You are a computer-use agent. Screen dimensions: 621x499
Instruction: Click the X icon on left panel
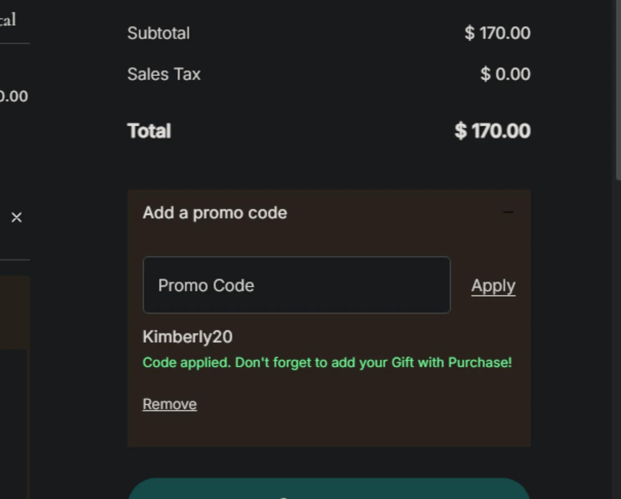click(x=17, y=217)
